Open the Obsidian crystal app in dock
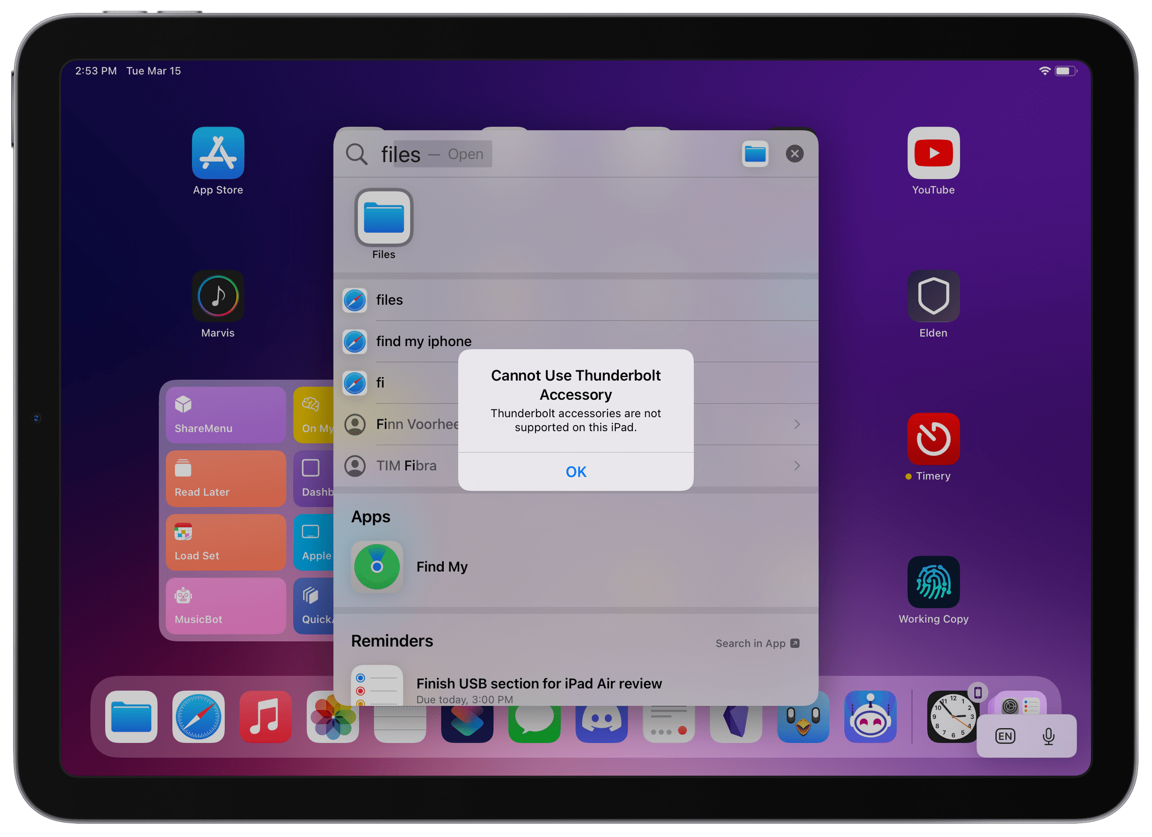This screenshot has width=1152, height=837. 736,723
